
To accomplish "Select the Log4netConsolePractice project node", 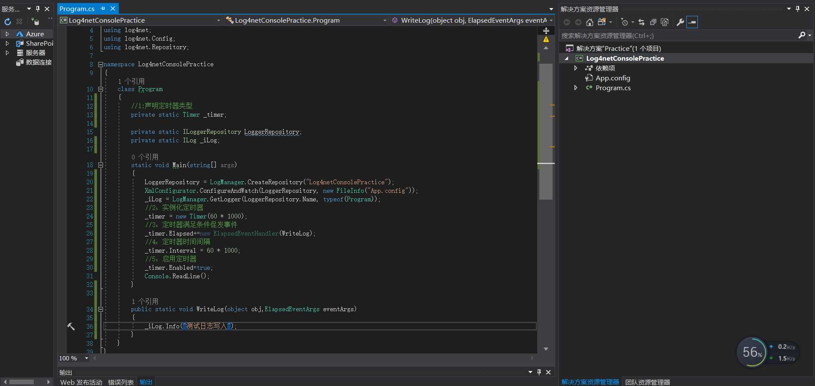I will click(625, 58).
